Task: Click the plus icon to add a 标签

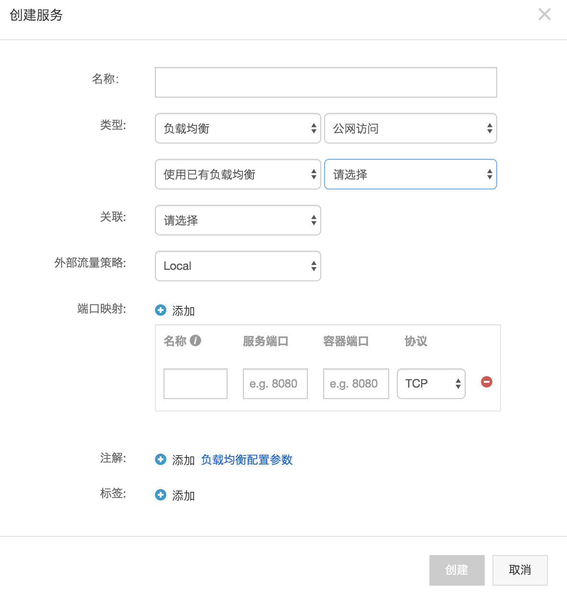Action: (x=161, y=495)
